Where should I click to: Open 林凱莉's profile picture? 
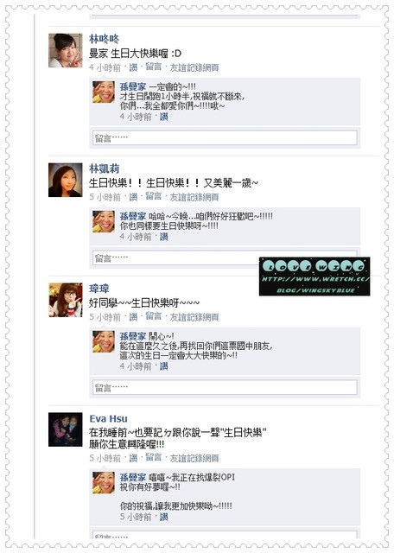[66, 180]
